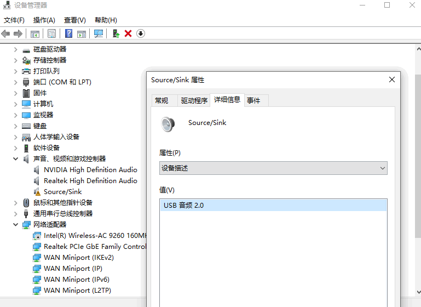This screenshot has width=421, height=307.
Task: Click the device tree scrollbar up arrow
Action: [x=418, y=49]
